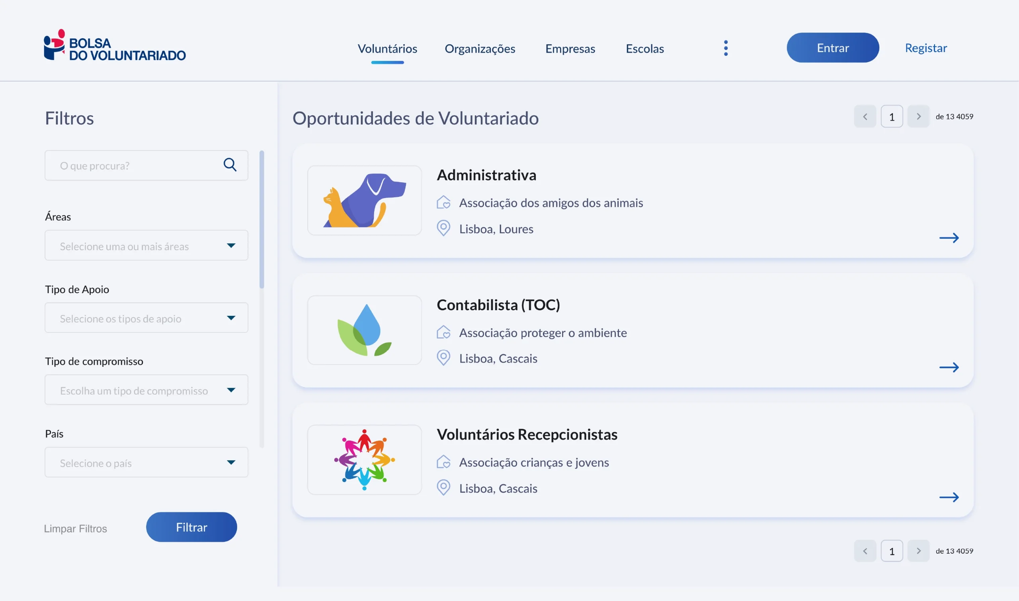Viewport: 1019px width, 601px height.
Task: Click Lisboa, Loures location text
Action: pos(496,229)
